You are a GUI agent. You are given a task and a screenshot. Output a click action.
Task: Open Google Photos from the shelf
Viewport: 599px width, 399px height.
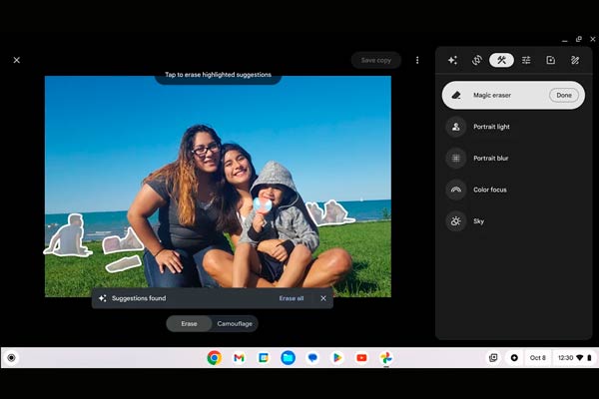point(386,358)
